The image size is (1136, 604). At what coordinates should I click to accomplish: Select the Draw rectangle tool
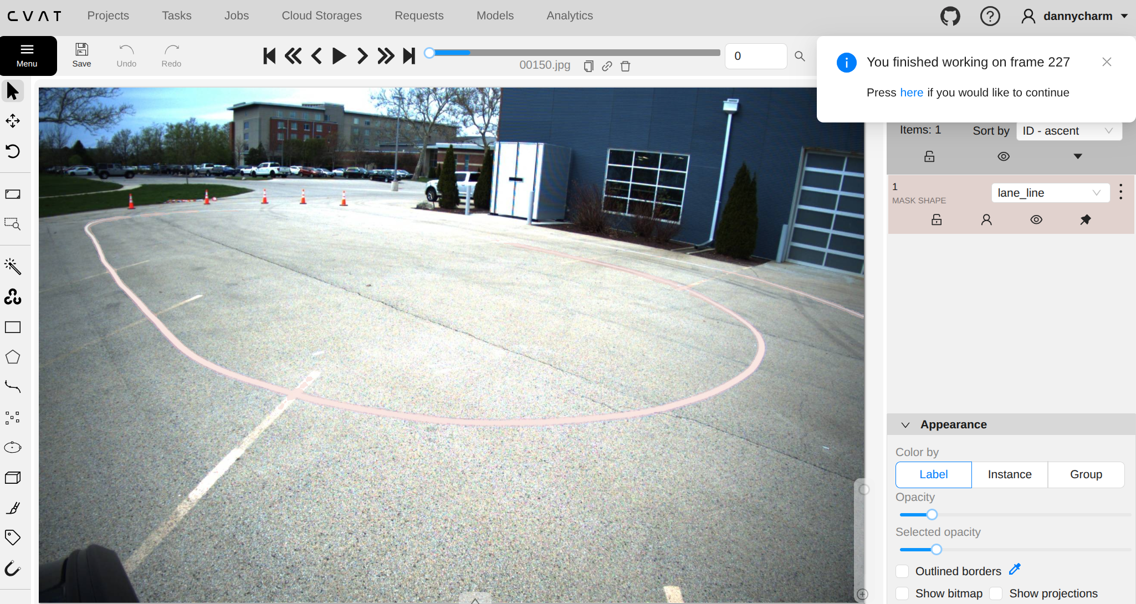[13, 327]
